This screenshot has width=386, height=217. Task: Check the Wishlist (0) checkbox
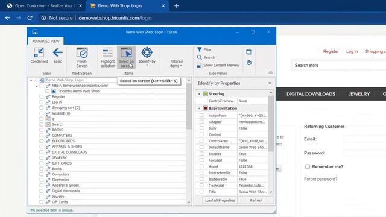tap(42, 113)
